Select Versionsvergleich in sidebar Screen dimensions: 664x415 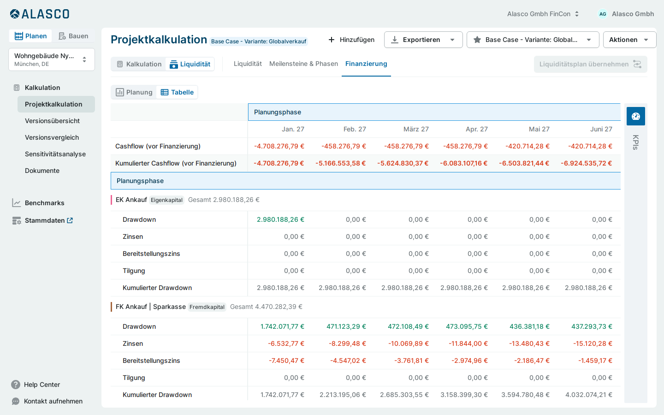coord(52,137)
